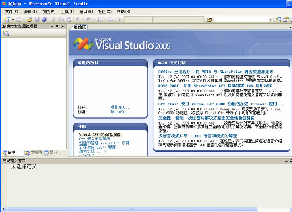
Task: Select the 起始页 document tab
Action: coord(79,27)
